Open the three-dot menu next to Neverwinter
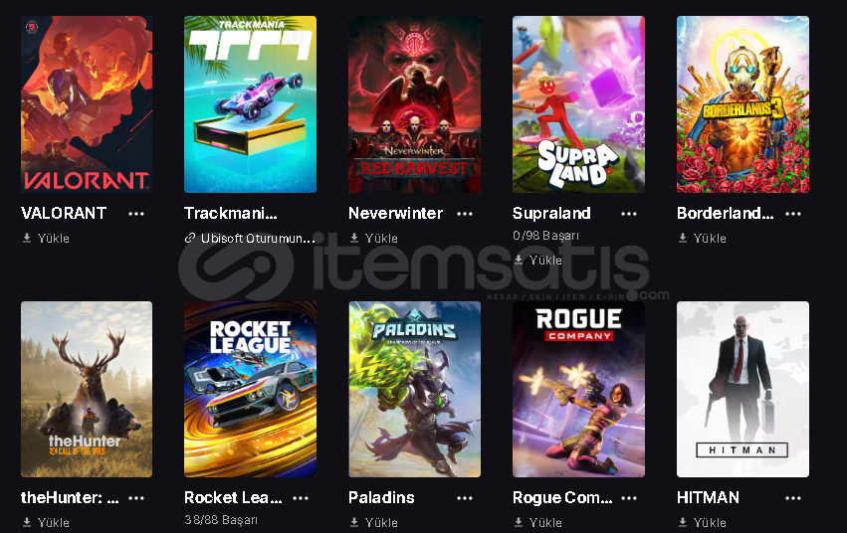This screenshot has height=533, width=847. [x=465, y=214]
